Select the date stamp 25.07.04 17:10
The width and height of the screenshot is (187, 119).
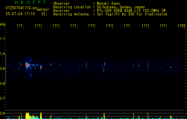click(20, 14)
